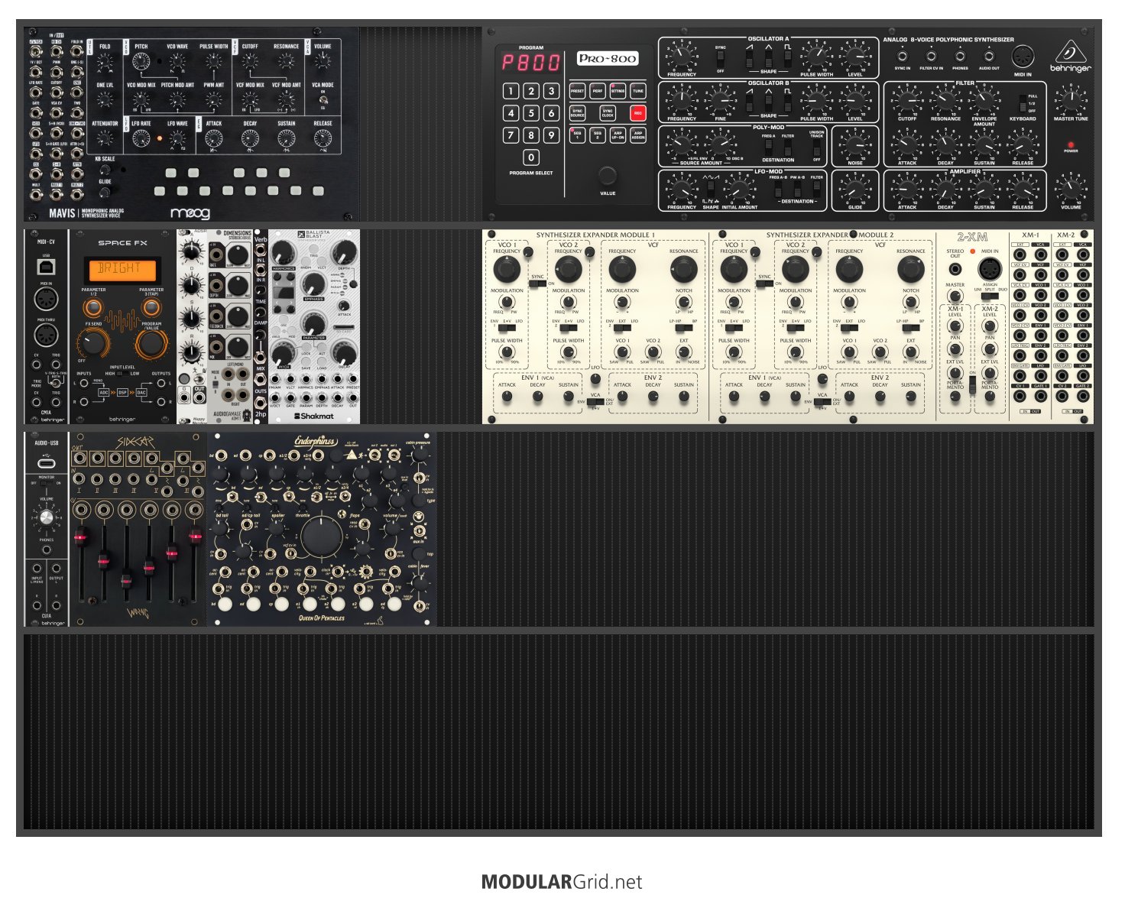The height and width of the screenshot is (898, 1125).
Task: Toggle the VCA MODE switch on Mavis
Action: click(x=323, y=100)
